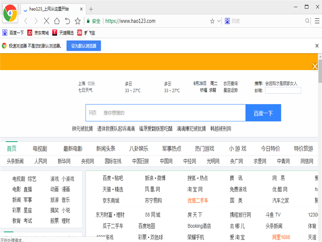
Task: Switch to the 最新电影 tab
Action: (73, 148)
